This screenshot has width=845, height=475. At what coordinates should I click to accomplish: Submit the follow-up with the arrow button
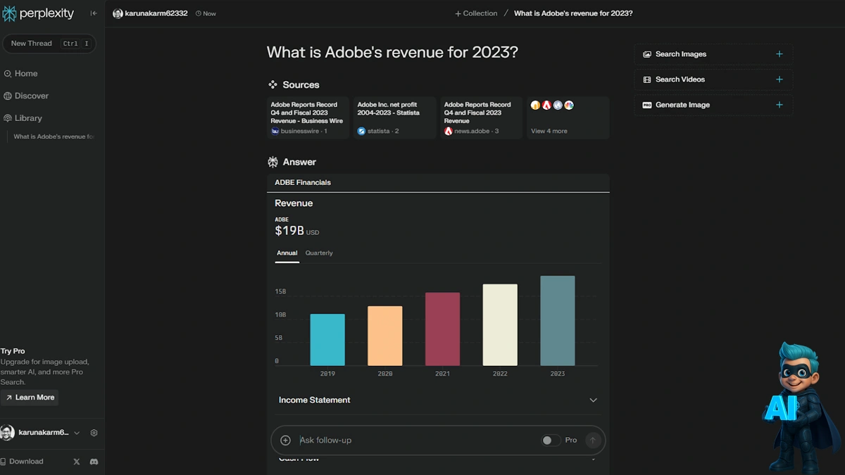point(593,441)
